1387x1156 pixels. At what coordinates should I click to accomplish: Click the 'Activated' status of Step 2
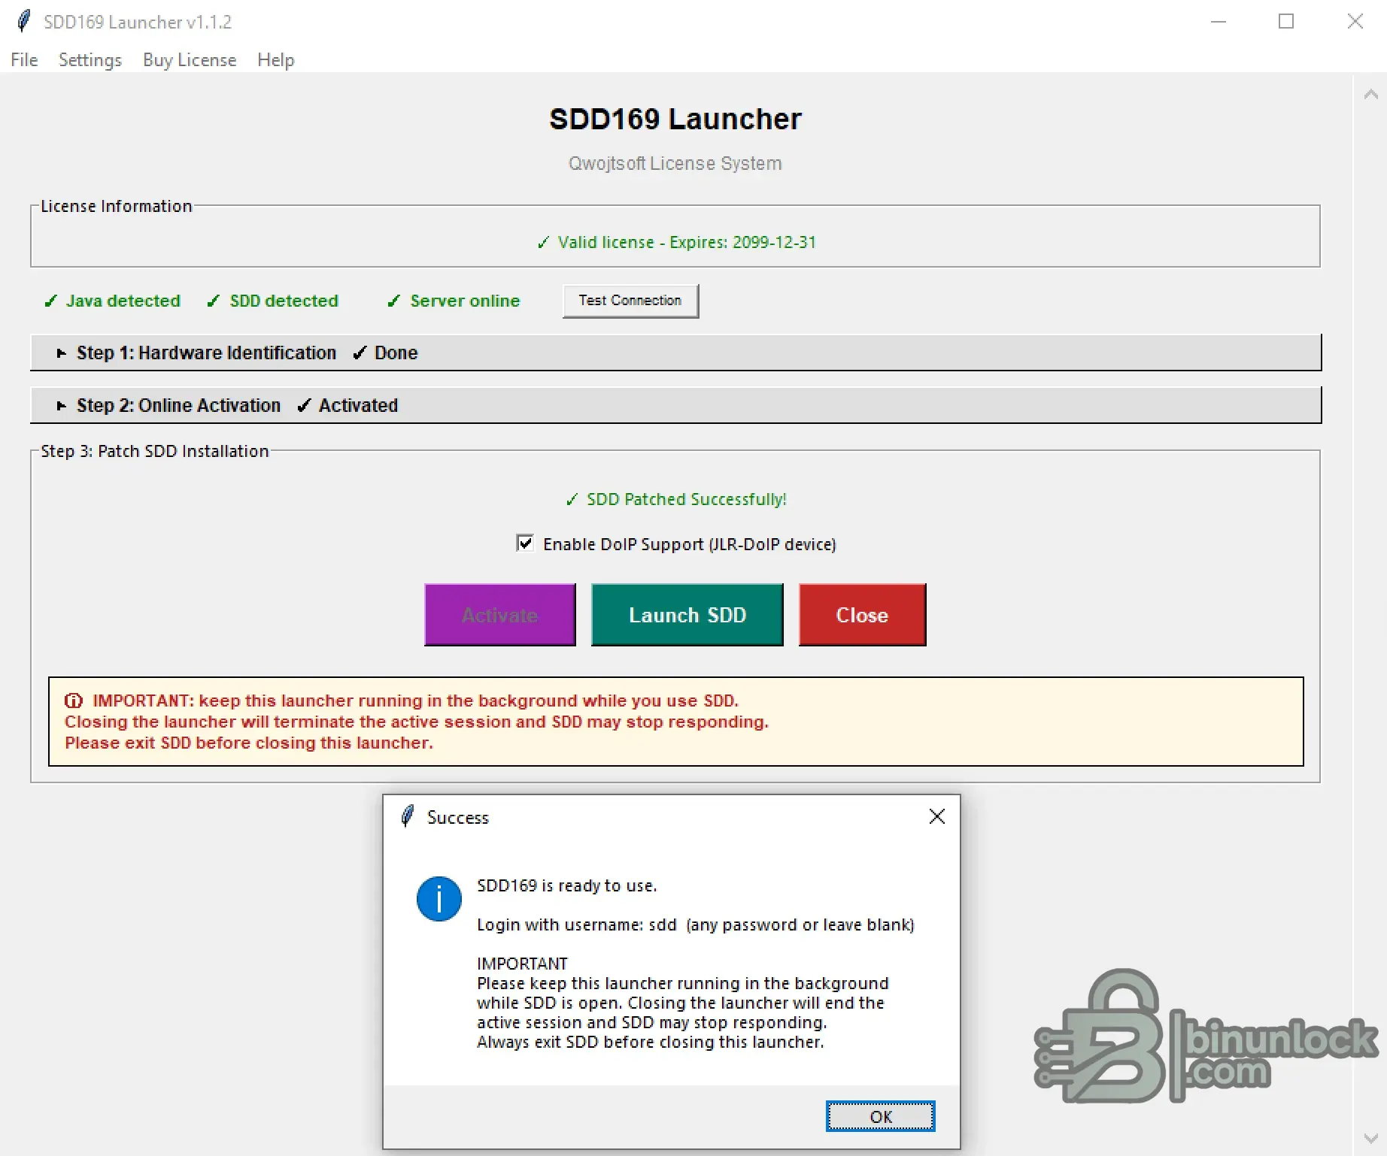tap(348, 406)
